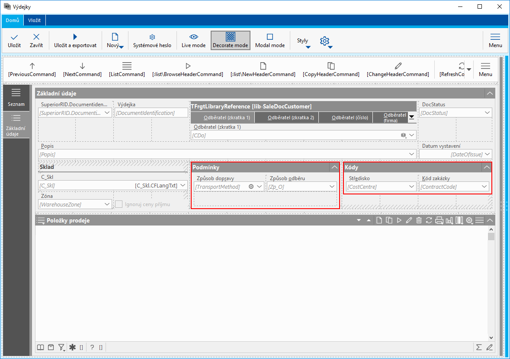
Task: Click the sum (Σ) icon at bottom right
Action: [x=479, y=347]
